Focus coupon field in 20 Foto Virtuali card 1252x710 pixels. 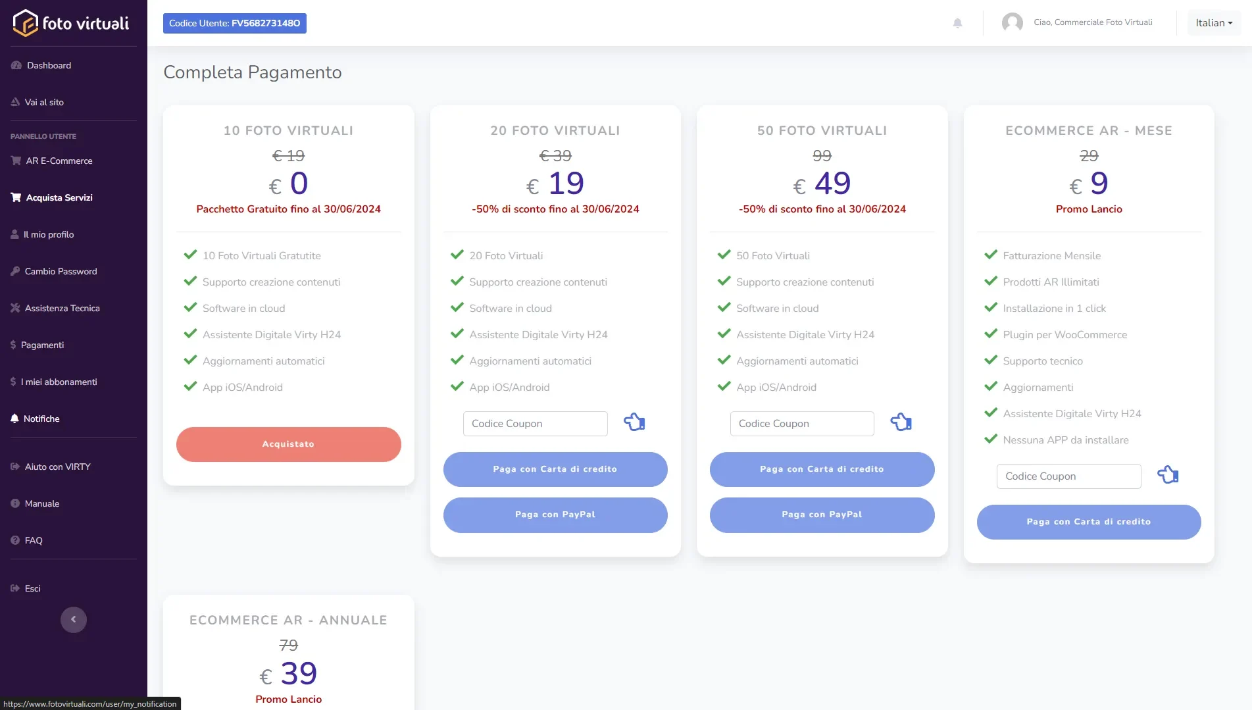tap(535, 424)
